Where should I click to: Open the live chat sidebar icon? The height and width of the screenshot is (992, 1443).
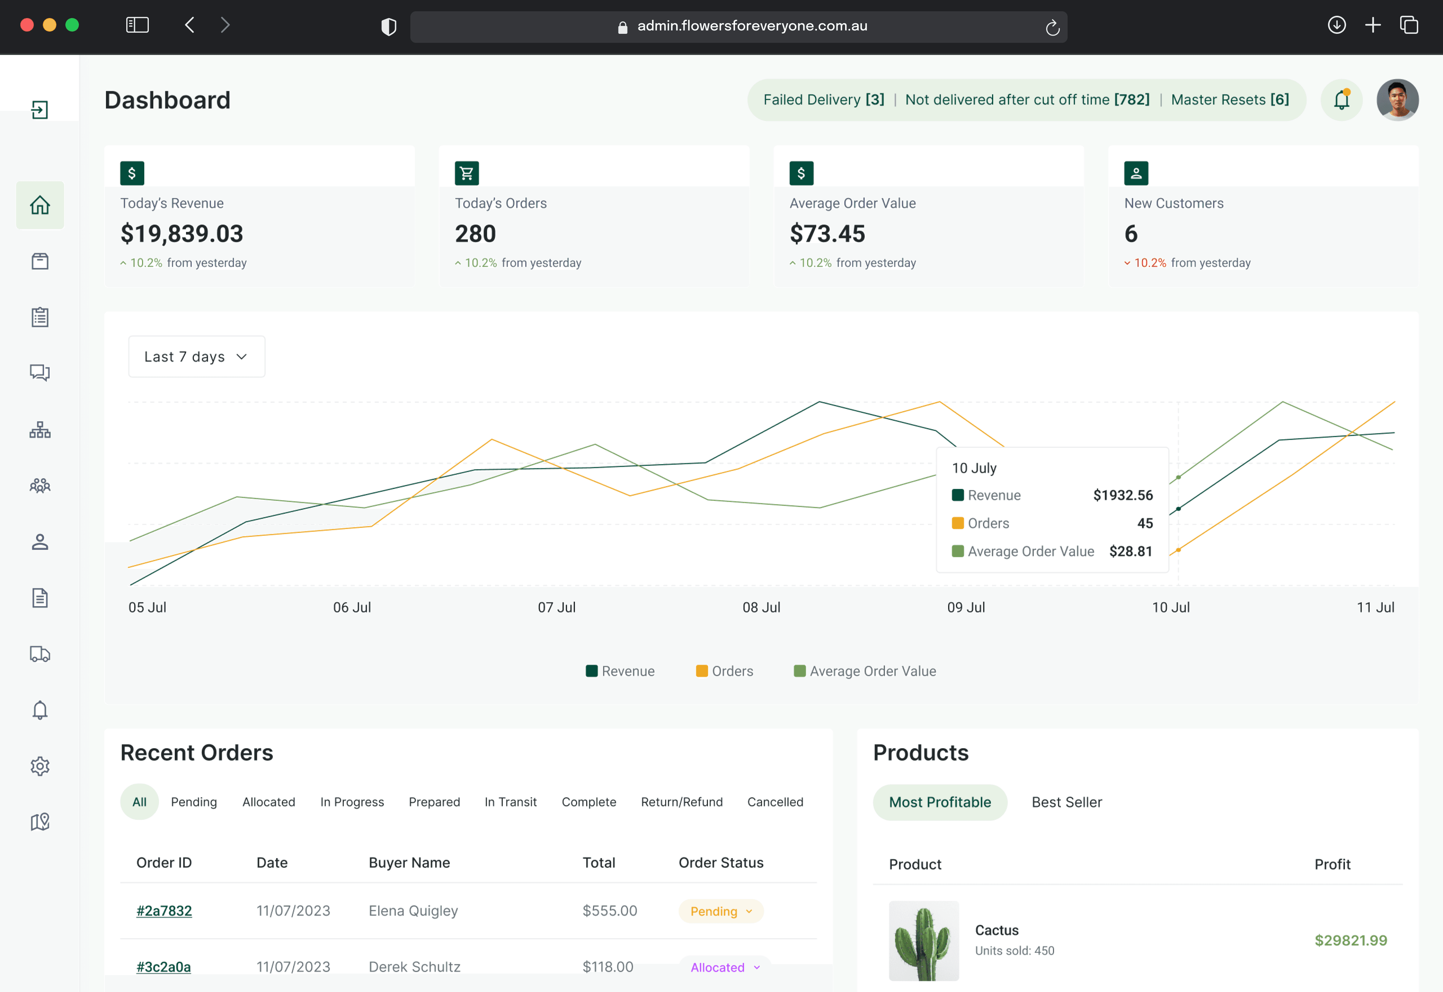pos(40,372)
